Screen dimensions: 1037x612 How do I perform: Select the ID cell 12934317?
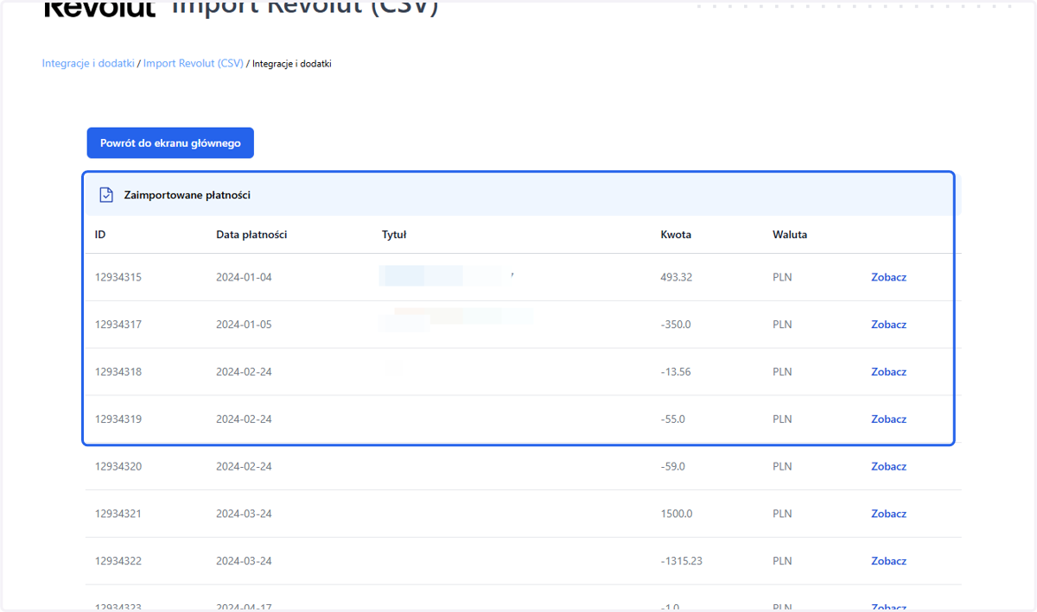point(118,325)
